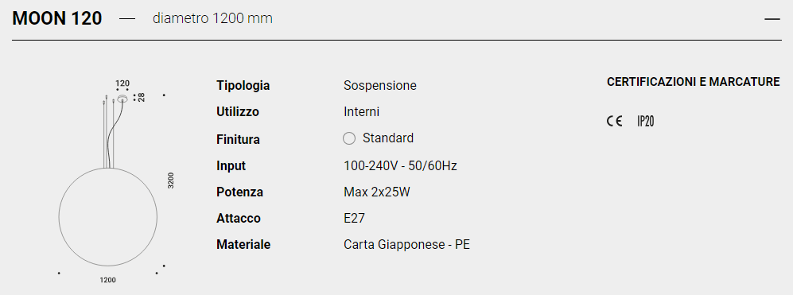Viewport: 793px width, 295px height.
Task: Click the CE certification mark icon
Action: click(615, 122)
